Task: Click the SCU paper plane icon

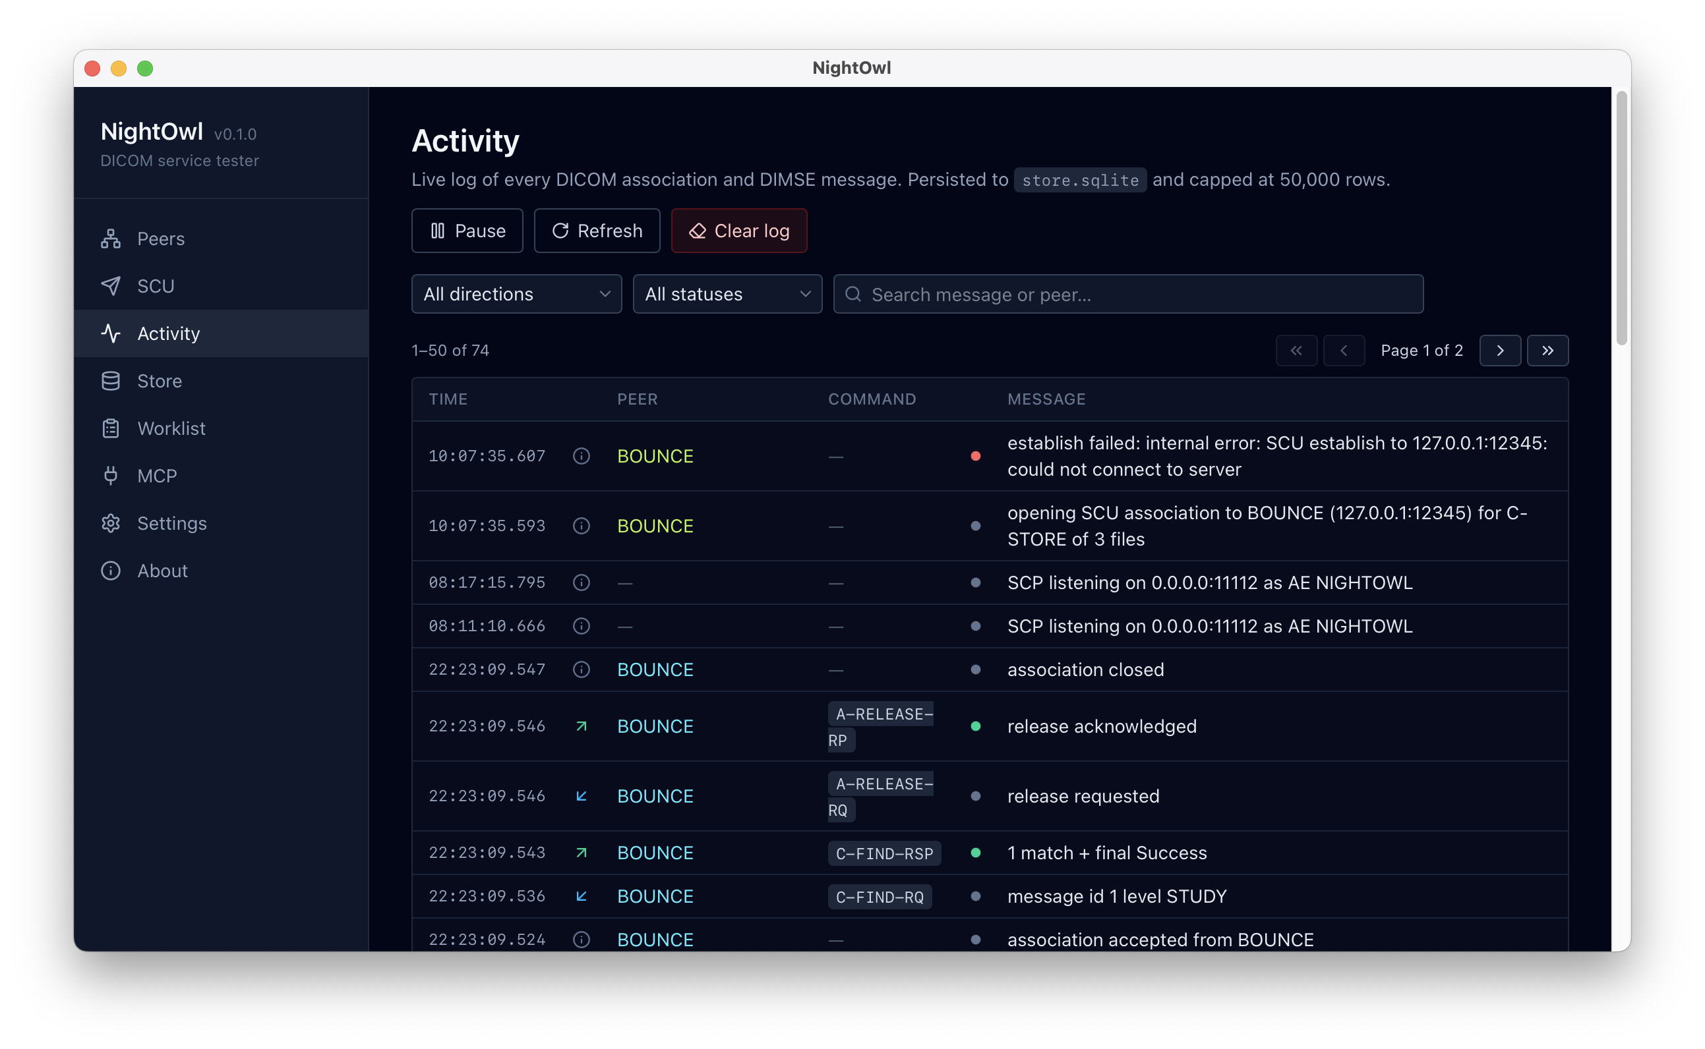Action: point(110,286)
